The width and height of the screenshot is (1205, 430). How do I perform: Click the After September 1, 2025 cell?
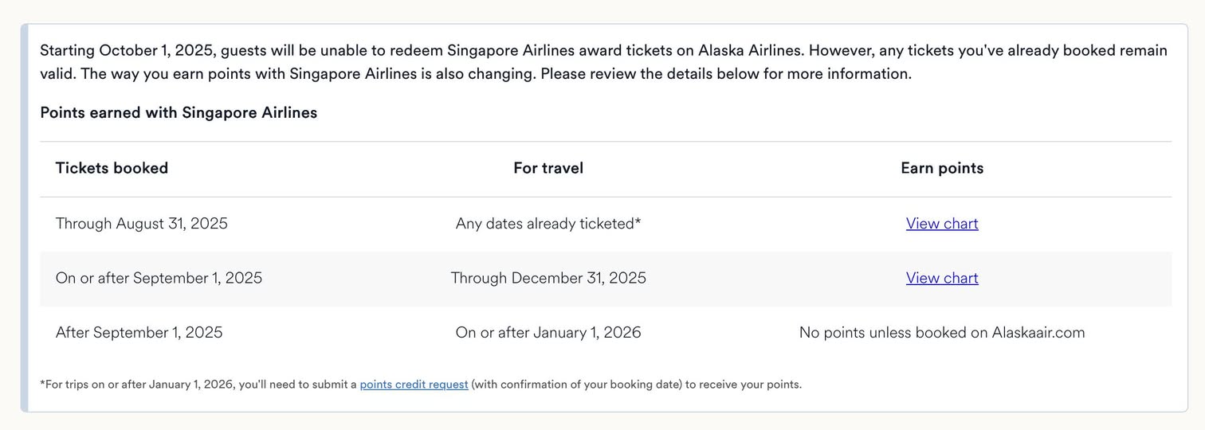point(139,333)
